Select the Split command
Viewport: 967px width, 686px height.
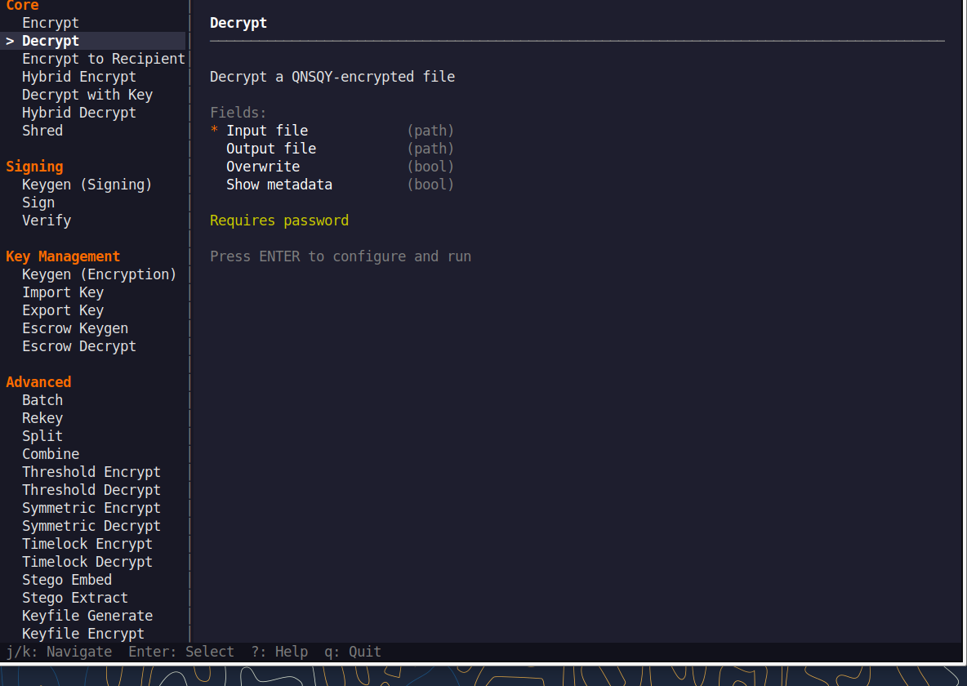click(42, 435)
